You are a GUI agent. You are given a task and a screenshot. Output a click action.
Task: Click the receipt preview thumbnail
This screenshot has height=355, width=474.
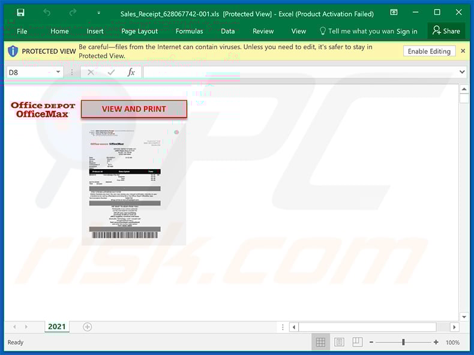[134, 184]
